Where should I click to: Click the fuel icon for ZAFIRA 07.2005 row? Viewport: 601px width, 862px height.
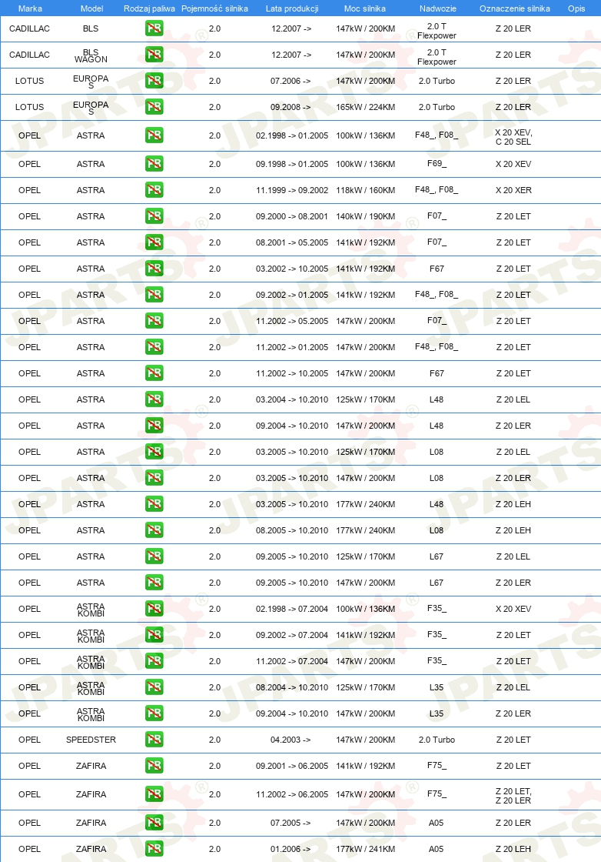(x=154, y=823)
